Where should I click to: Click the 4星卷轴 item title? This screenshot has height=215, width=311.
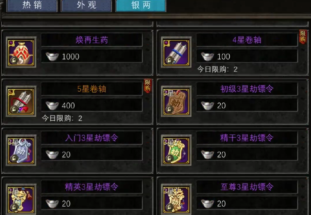(x=247, y=40)
